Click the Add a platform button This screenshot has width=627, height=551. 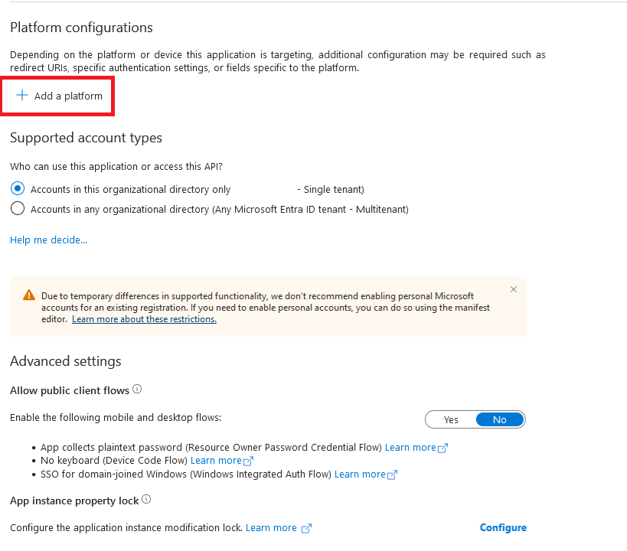click(x=58, y=96)
